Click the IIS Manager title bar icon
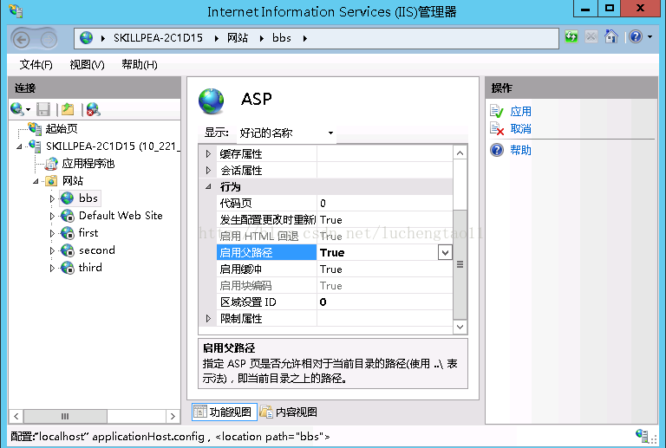This screenshot has height=448, width=666. pyautogui.click(x=16, y=10)
